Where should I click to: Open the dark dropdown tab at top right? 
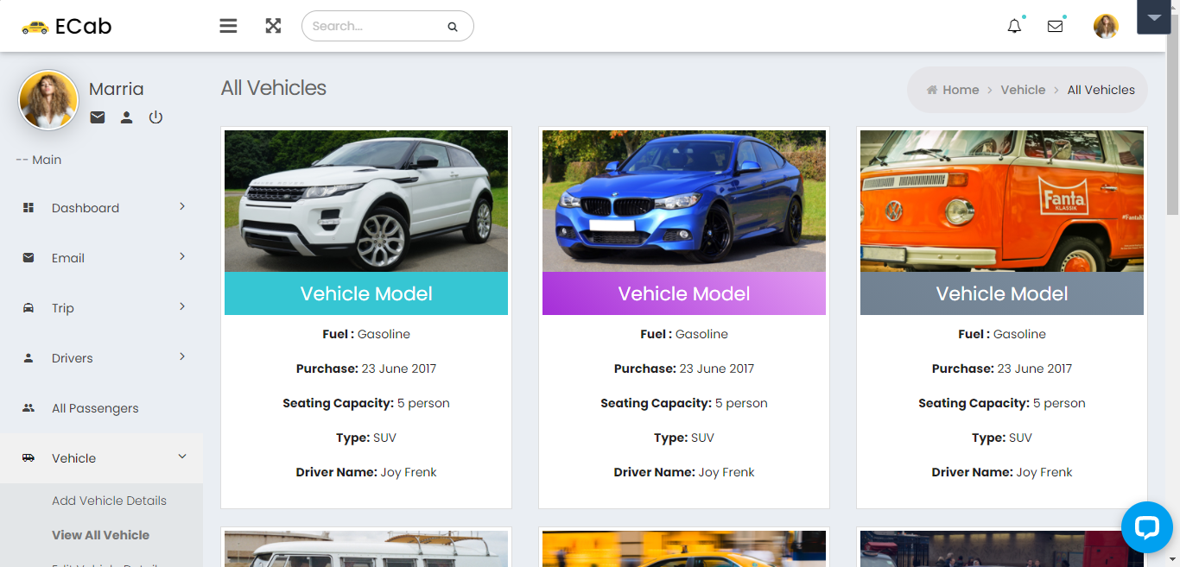click(1153, 17)
